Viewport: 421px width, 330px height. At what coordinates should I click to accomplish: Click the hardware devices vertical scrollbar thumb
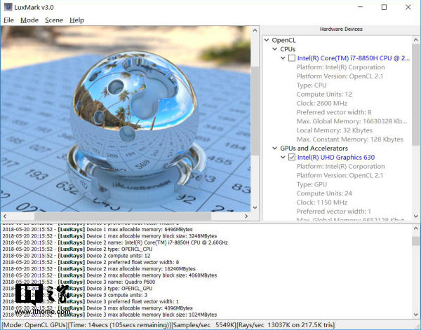(416, 95)
